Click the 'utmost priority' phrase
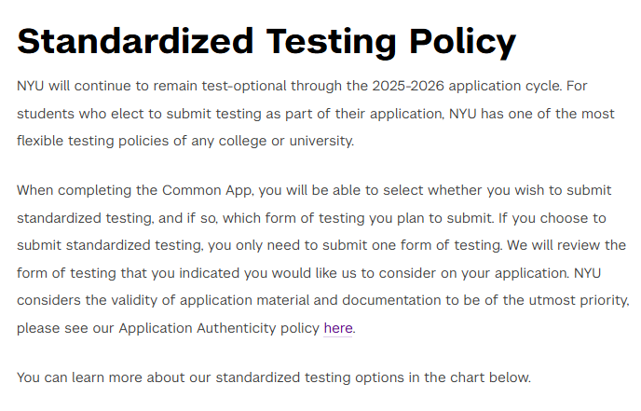 [579, 300]
